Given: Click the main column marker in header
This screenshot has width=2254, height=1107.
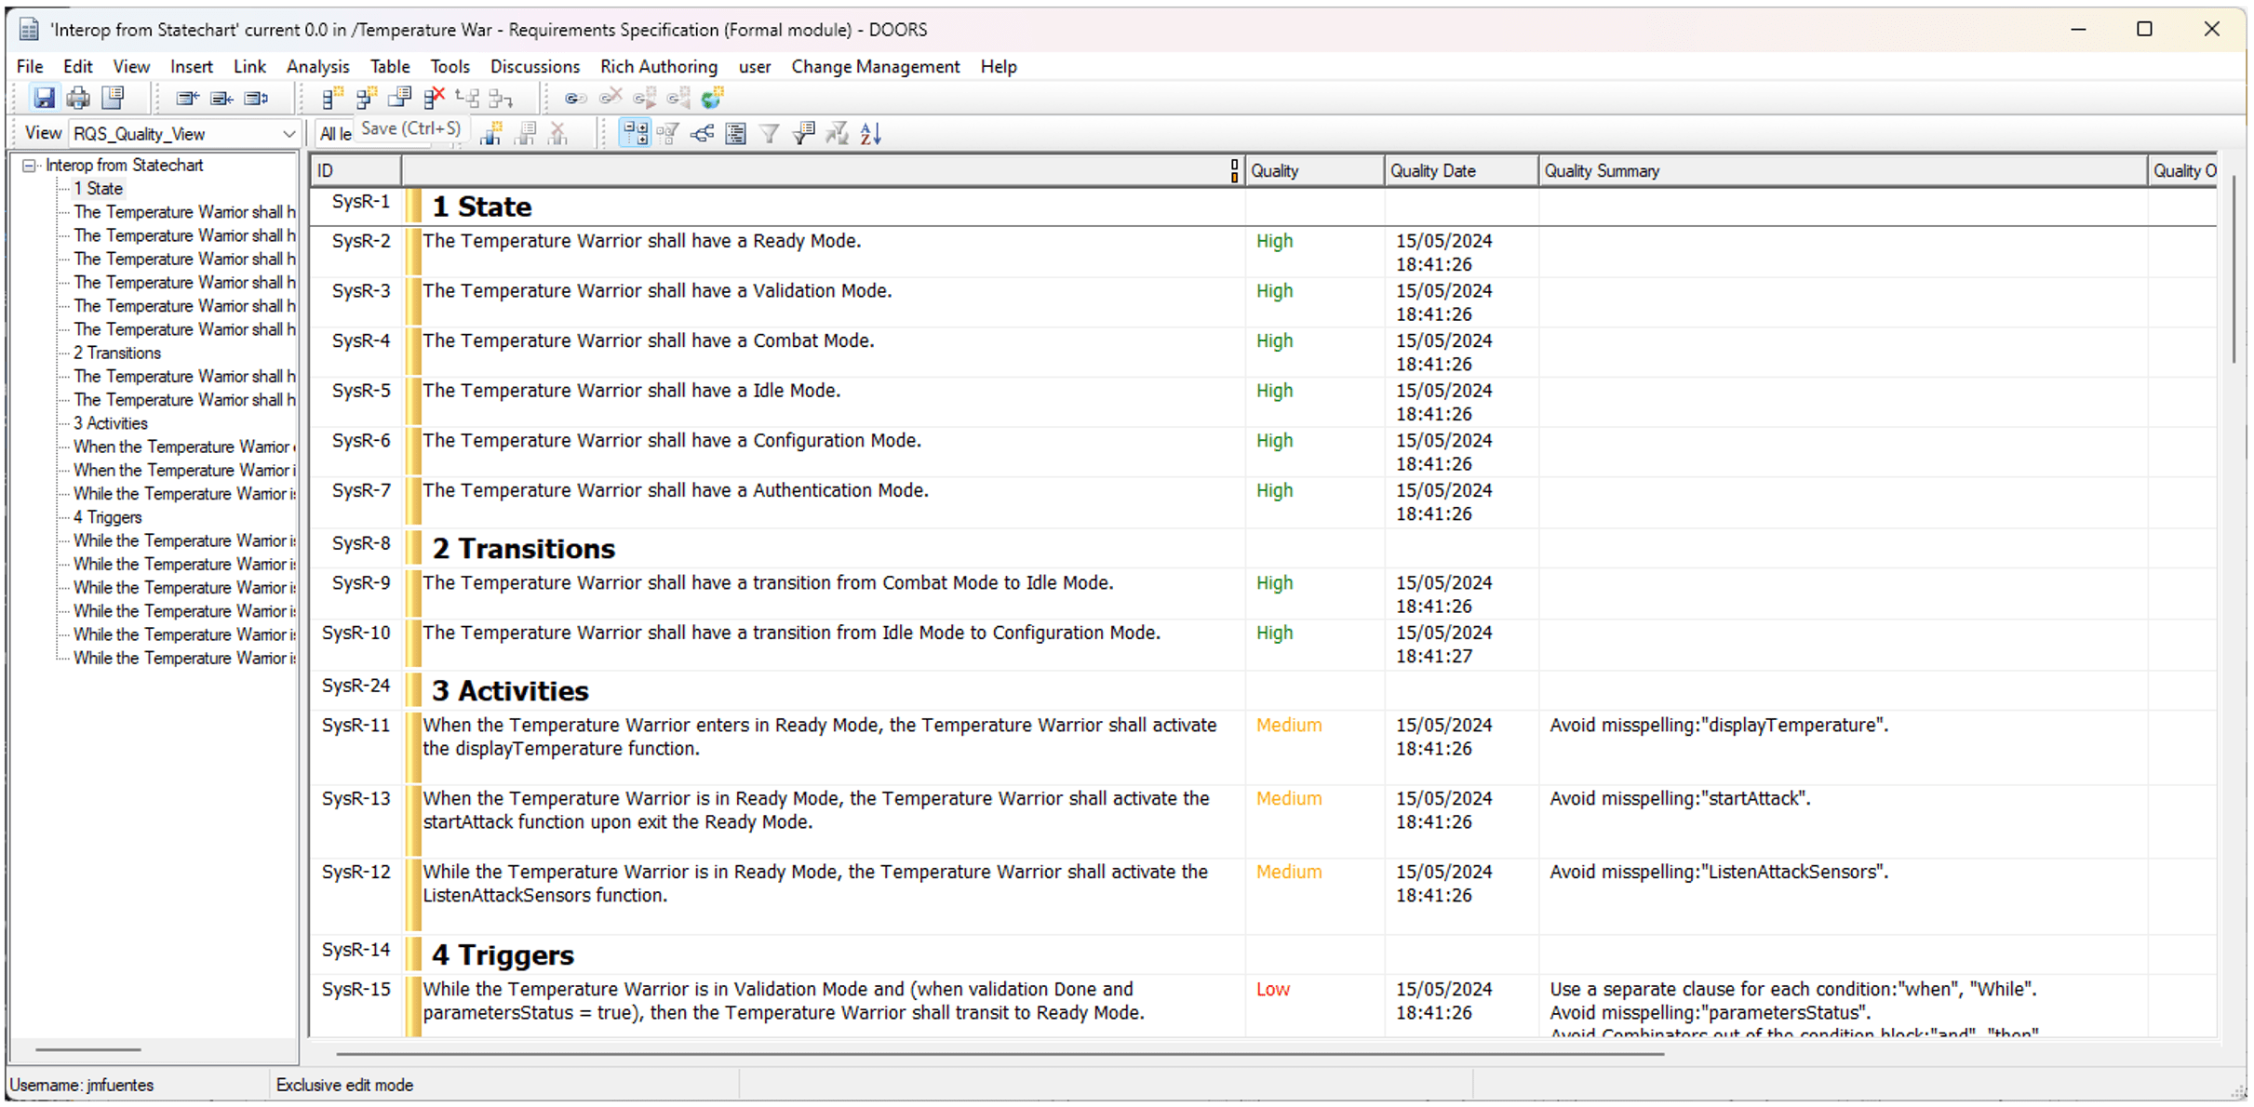Looking at the screenshot, I should [x=1234, y=171].
